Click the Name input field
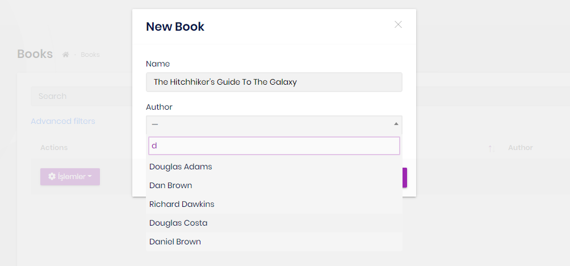Viewport: 570px width, 266px height. (274, 82)
